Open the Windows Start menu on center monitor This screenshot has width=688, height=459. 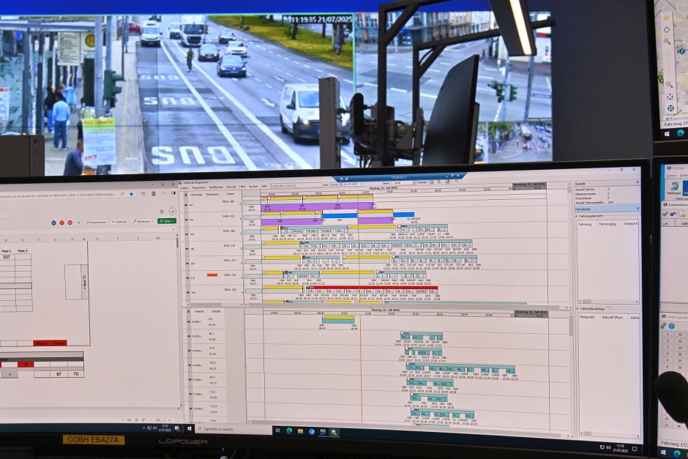click(x=189, y=428)
